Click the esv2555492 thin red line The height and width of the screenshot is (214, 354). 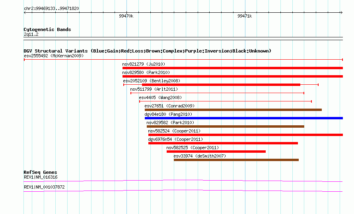(183, 60)
